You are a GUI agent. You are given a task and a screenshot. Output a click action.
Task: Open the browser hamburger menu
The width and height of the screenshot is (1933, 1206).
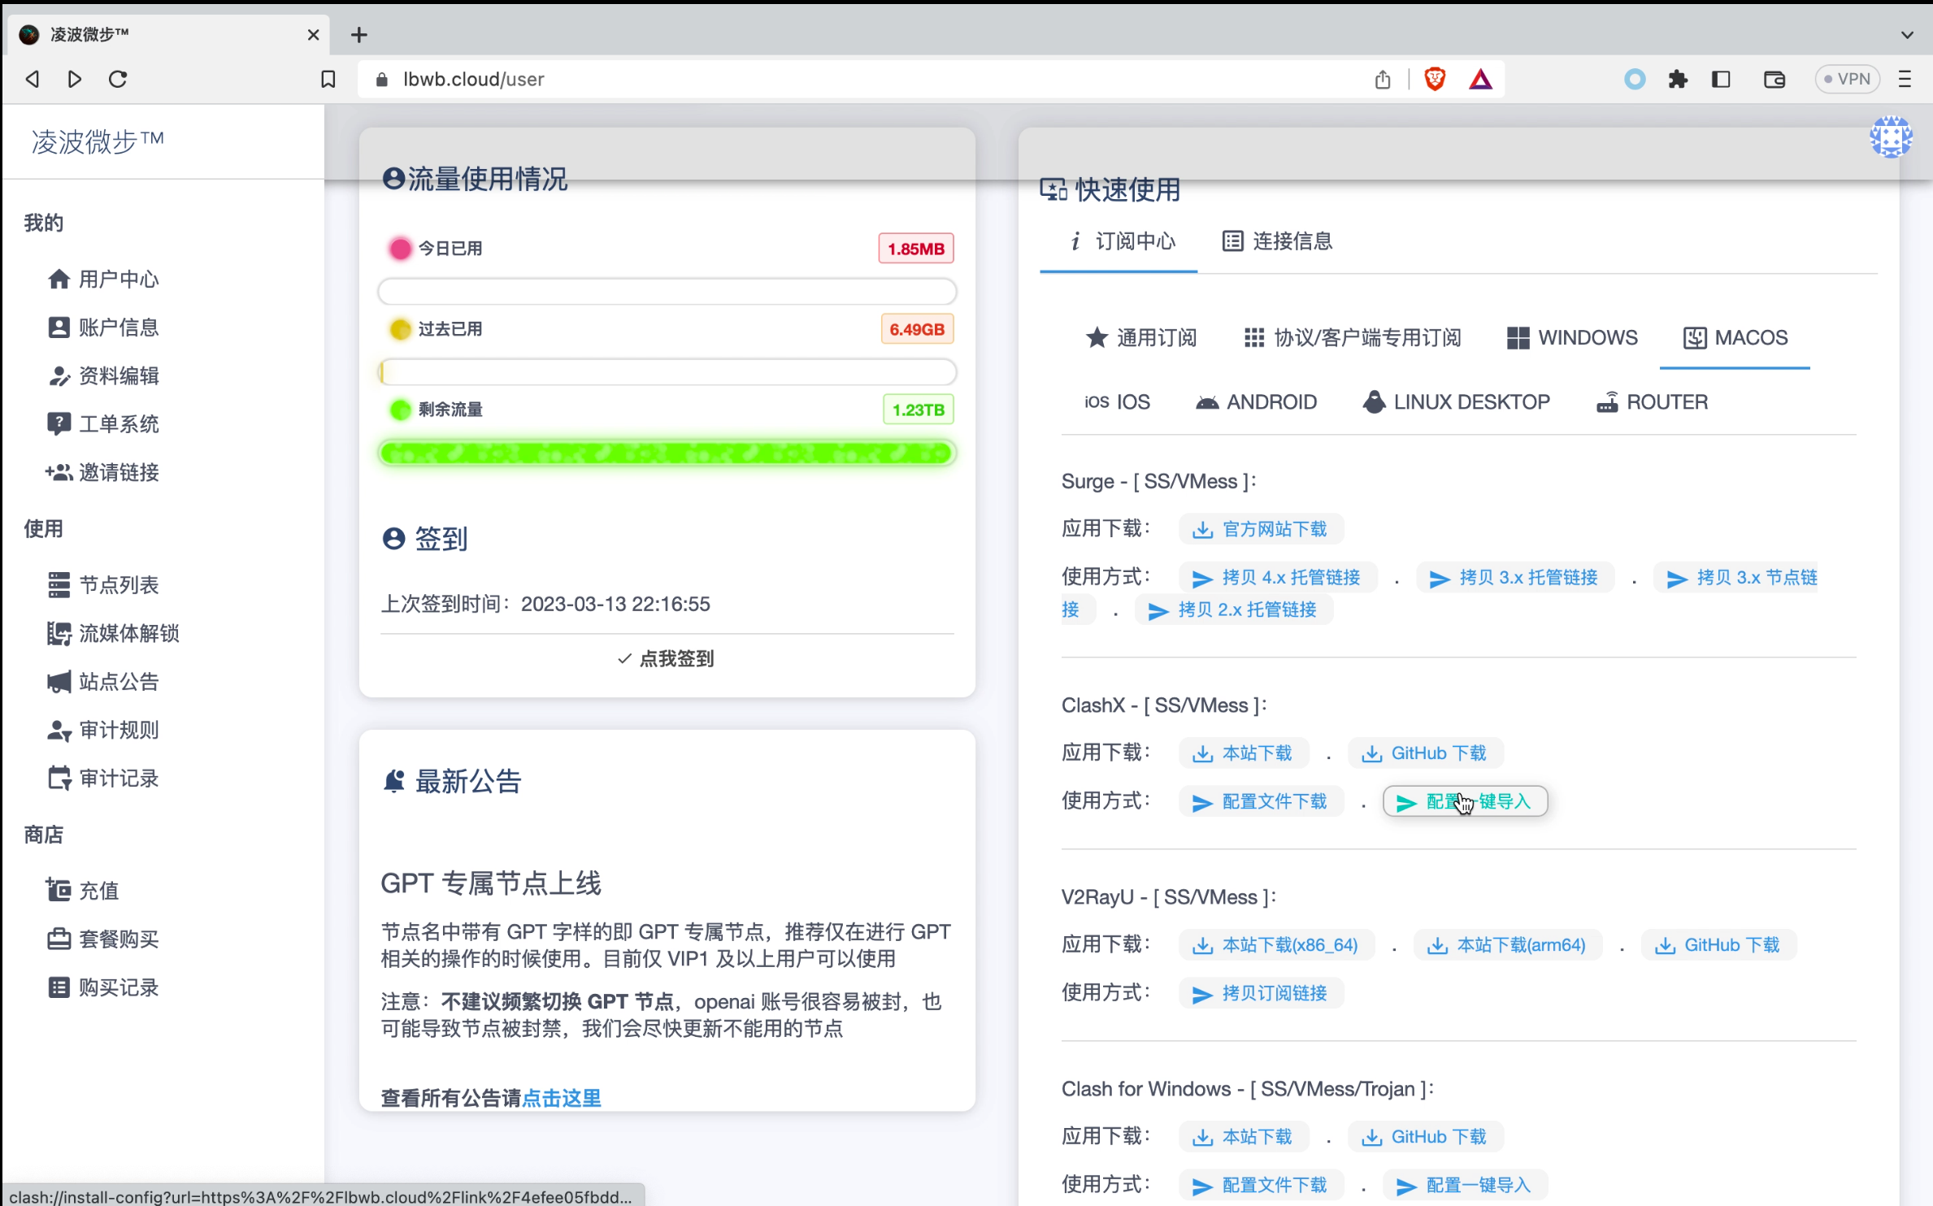[x=1905, y=79]
